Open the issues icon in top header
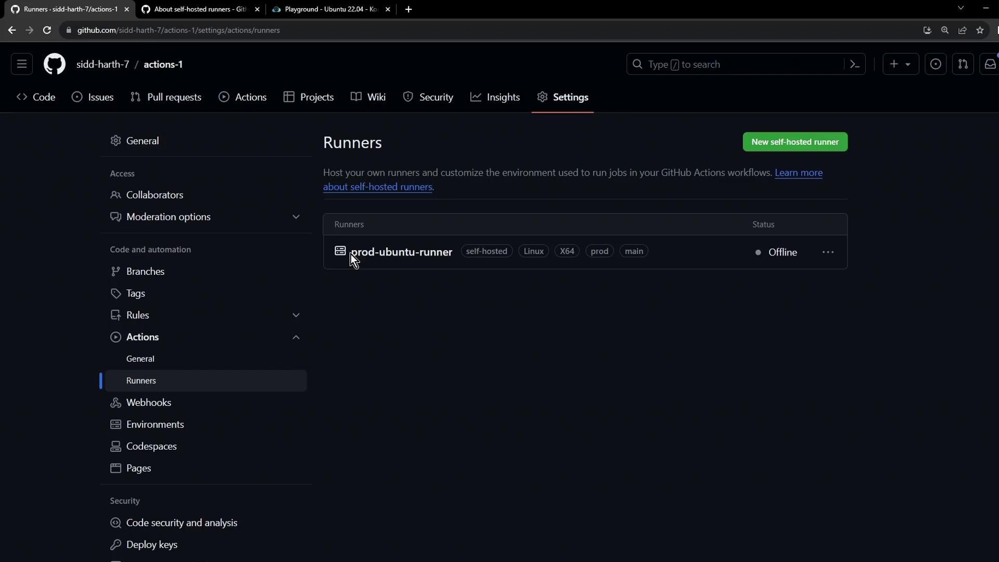Image resolution: width=999 pixels, height=562 pixels. (935, 65)
